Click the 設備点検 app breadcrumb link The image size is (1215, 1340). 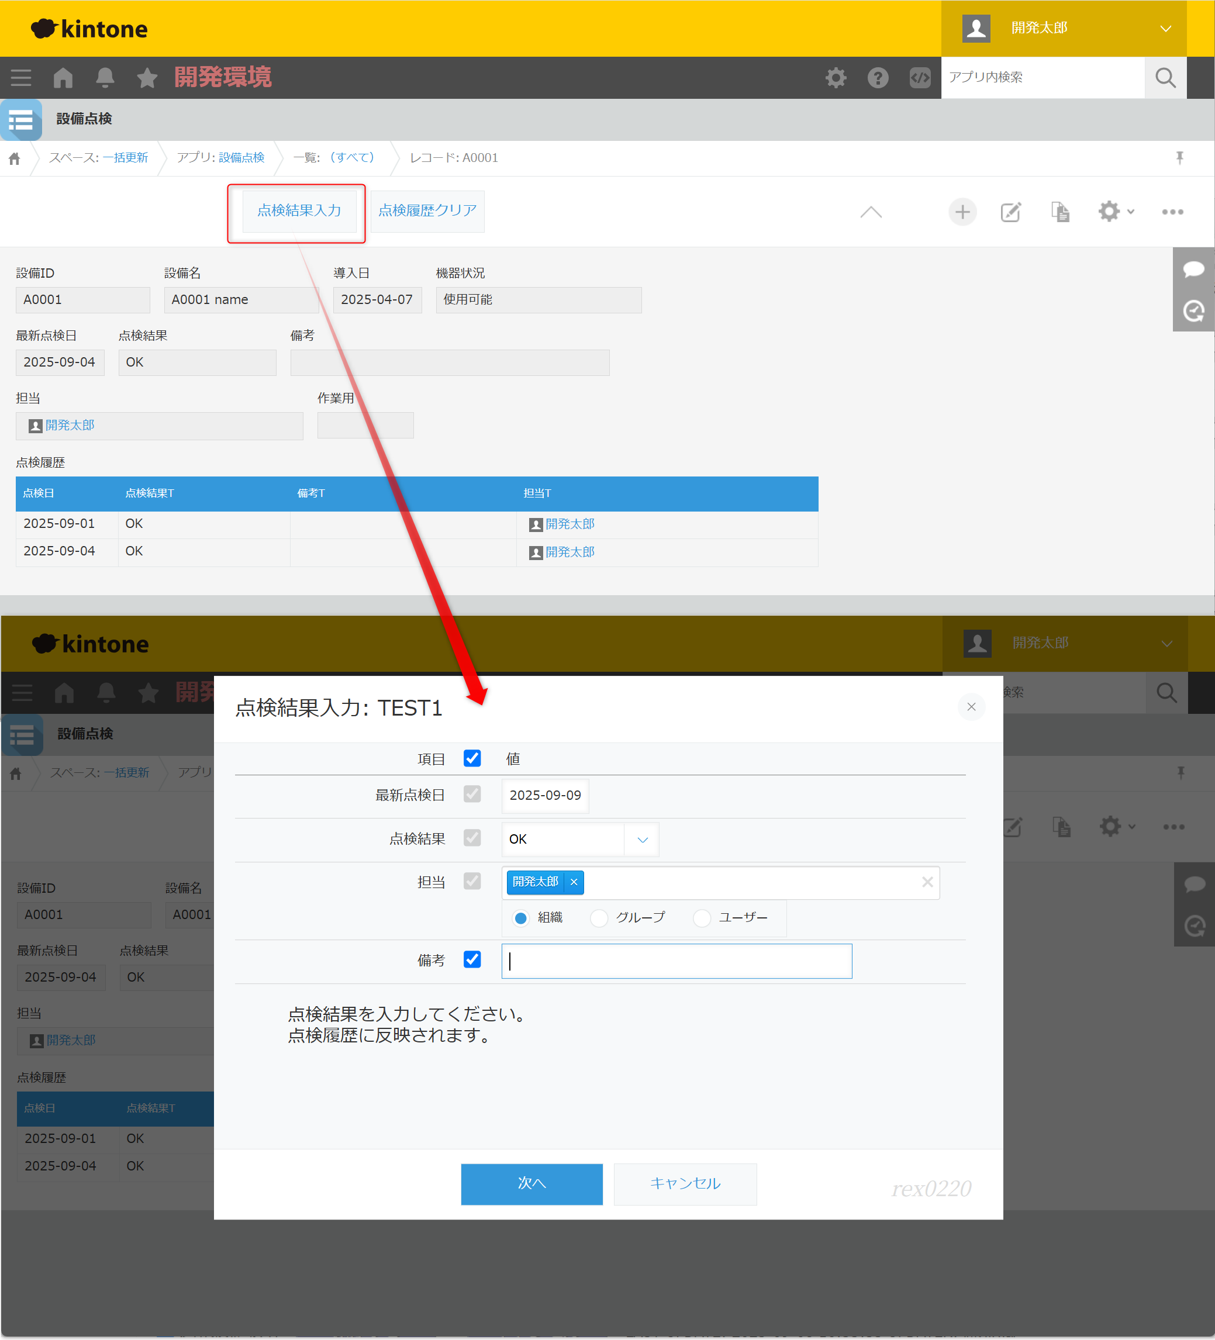[x=241, y=157]
